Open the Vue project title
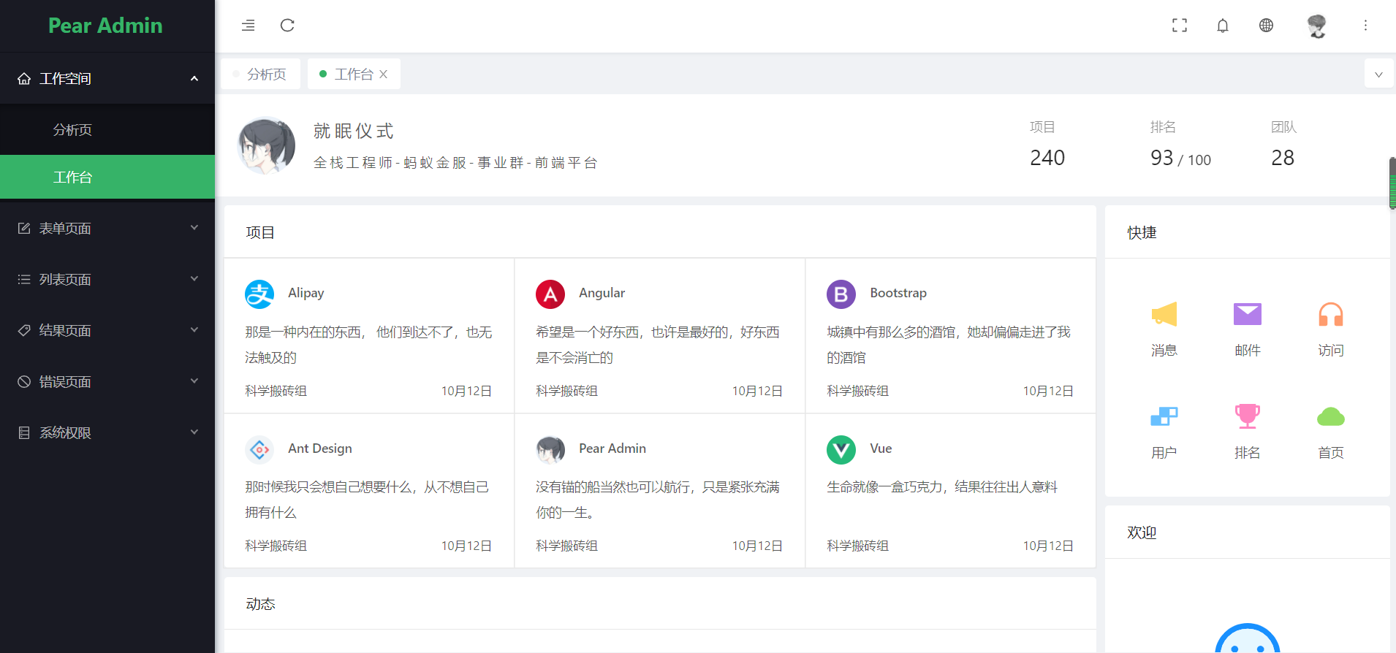The image size is (1396, 653). coord(881,448)
